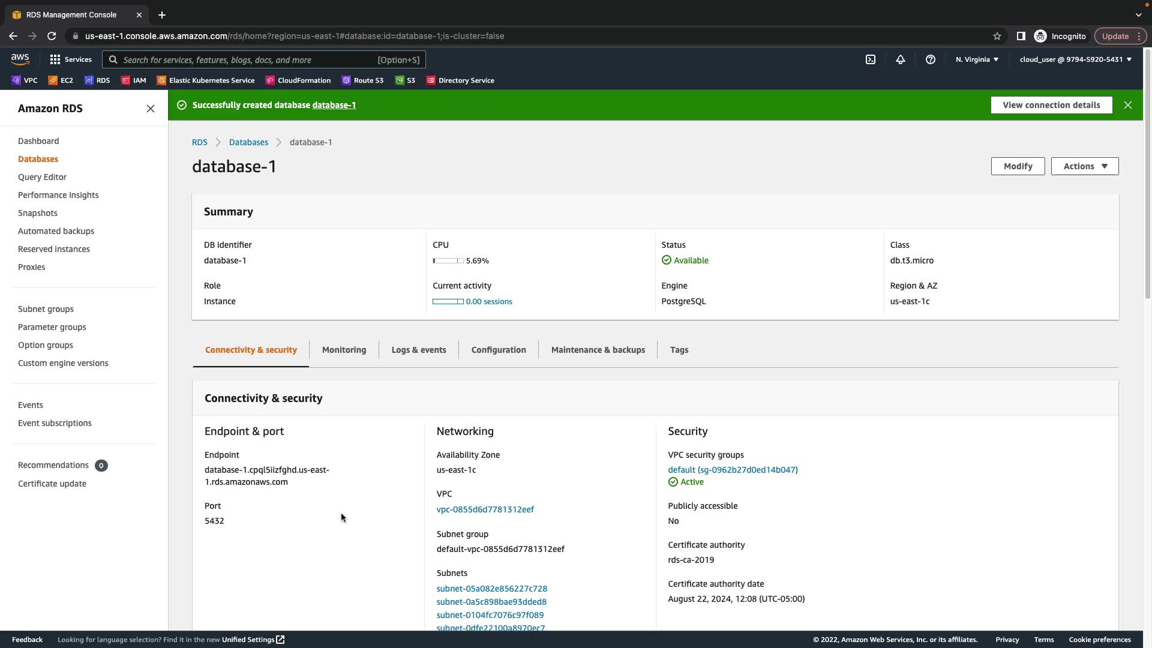Image resolution: width=1152 pixels, height=648 pixels.
Task: Switch to the Monitoring tab
Action: (344, 350)
